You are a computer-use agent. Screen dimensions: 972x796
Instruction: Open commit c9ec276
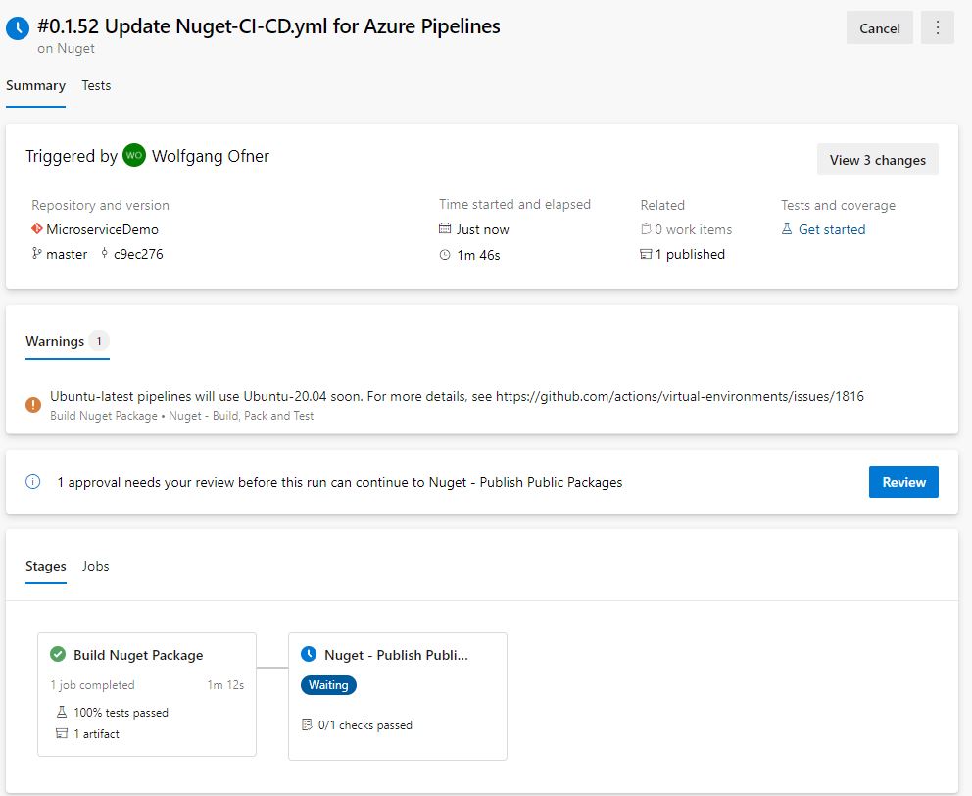point(137,254)
